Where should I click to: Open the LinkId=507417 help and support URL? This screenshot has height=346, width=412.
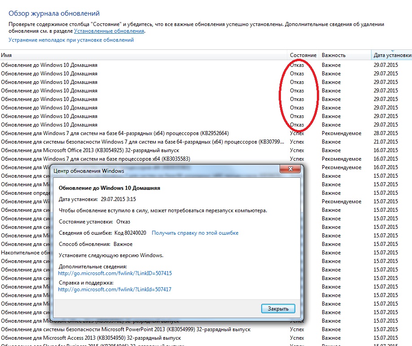[x=114, y=289]
